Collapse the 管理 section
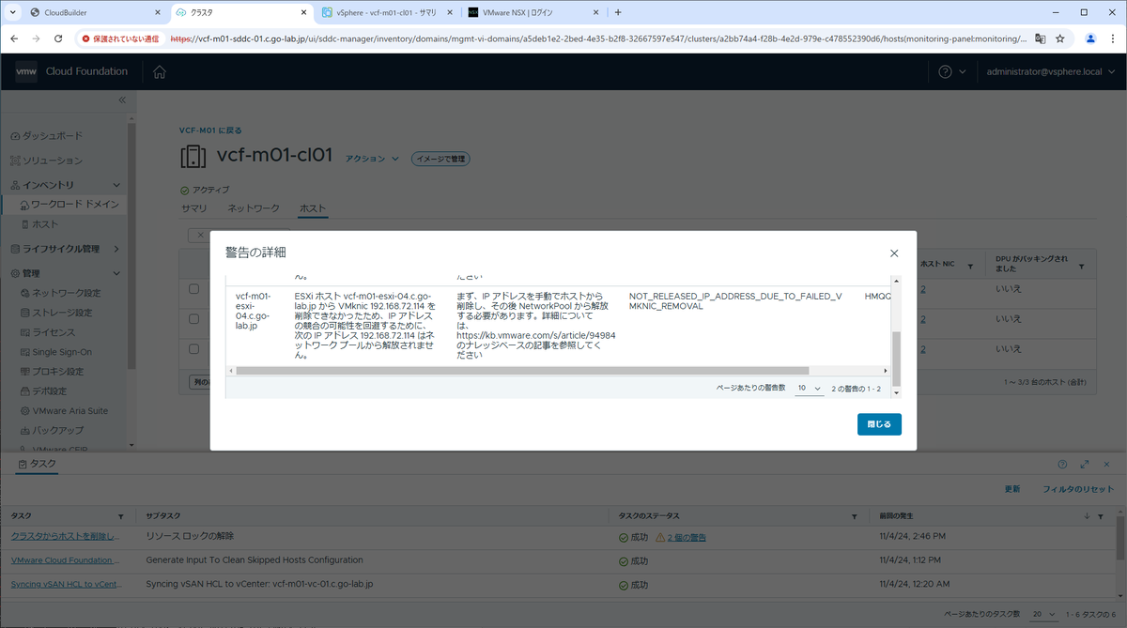1127x628 pixels. (x=116, y=273)
